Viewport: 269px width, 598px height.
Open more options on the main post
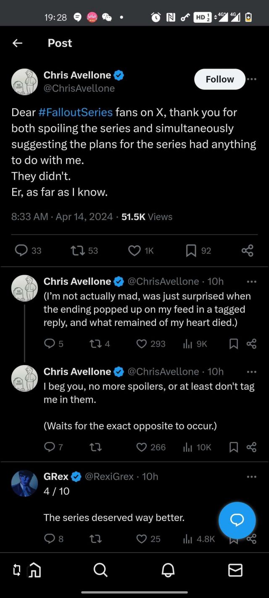tap(252, 79)
